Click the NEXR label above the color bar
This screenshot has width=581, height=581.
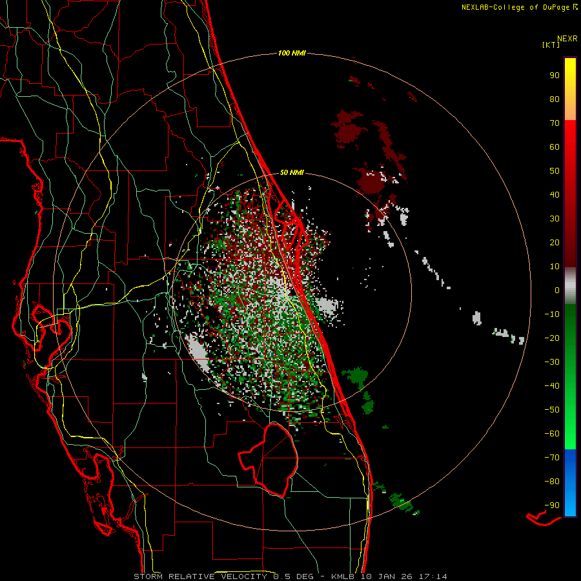coord(567,39)
